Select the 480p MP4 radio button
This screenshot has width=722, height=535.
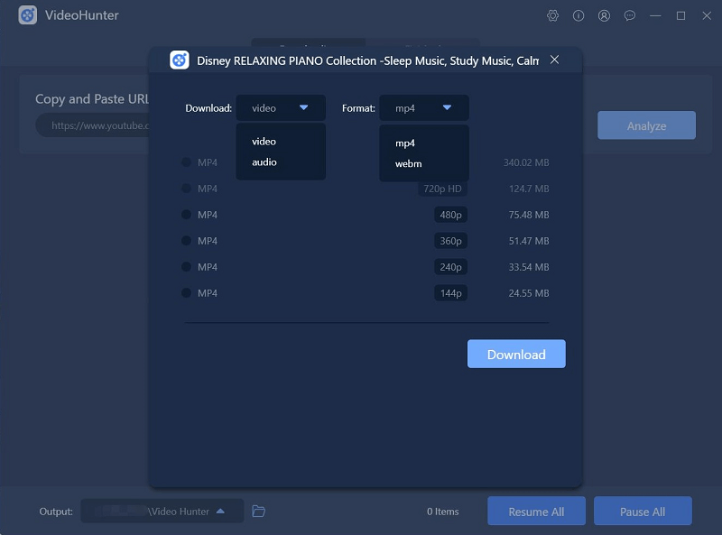point(186,215)
